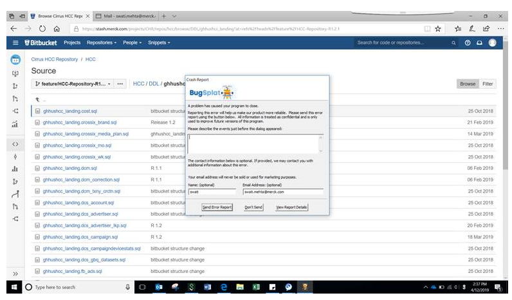Show hidden system tray icons
Screen dimensions: 512x300
pyautogui.click(x=425, y=287)
